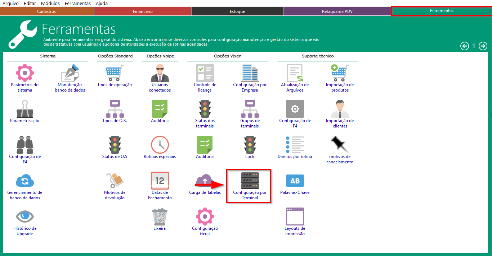Viewport: 492px width, 256px height.
Task: Open Importação de produtos icon
Action: (340, 73)
